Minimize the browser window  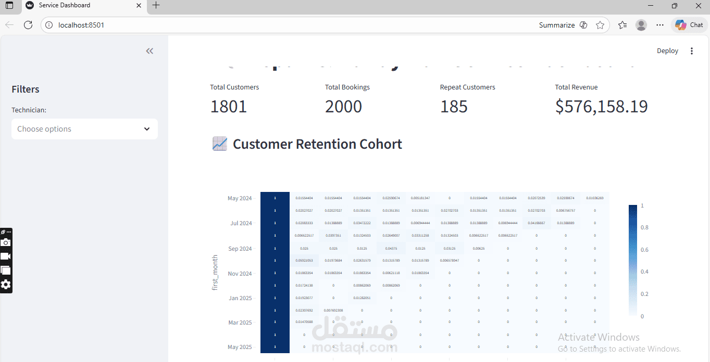651,6
